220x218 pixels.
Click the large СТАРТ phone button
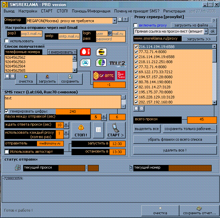click(116, 130)
